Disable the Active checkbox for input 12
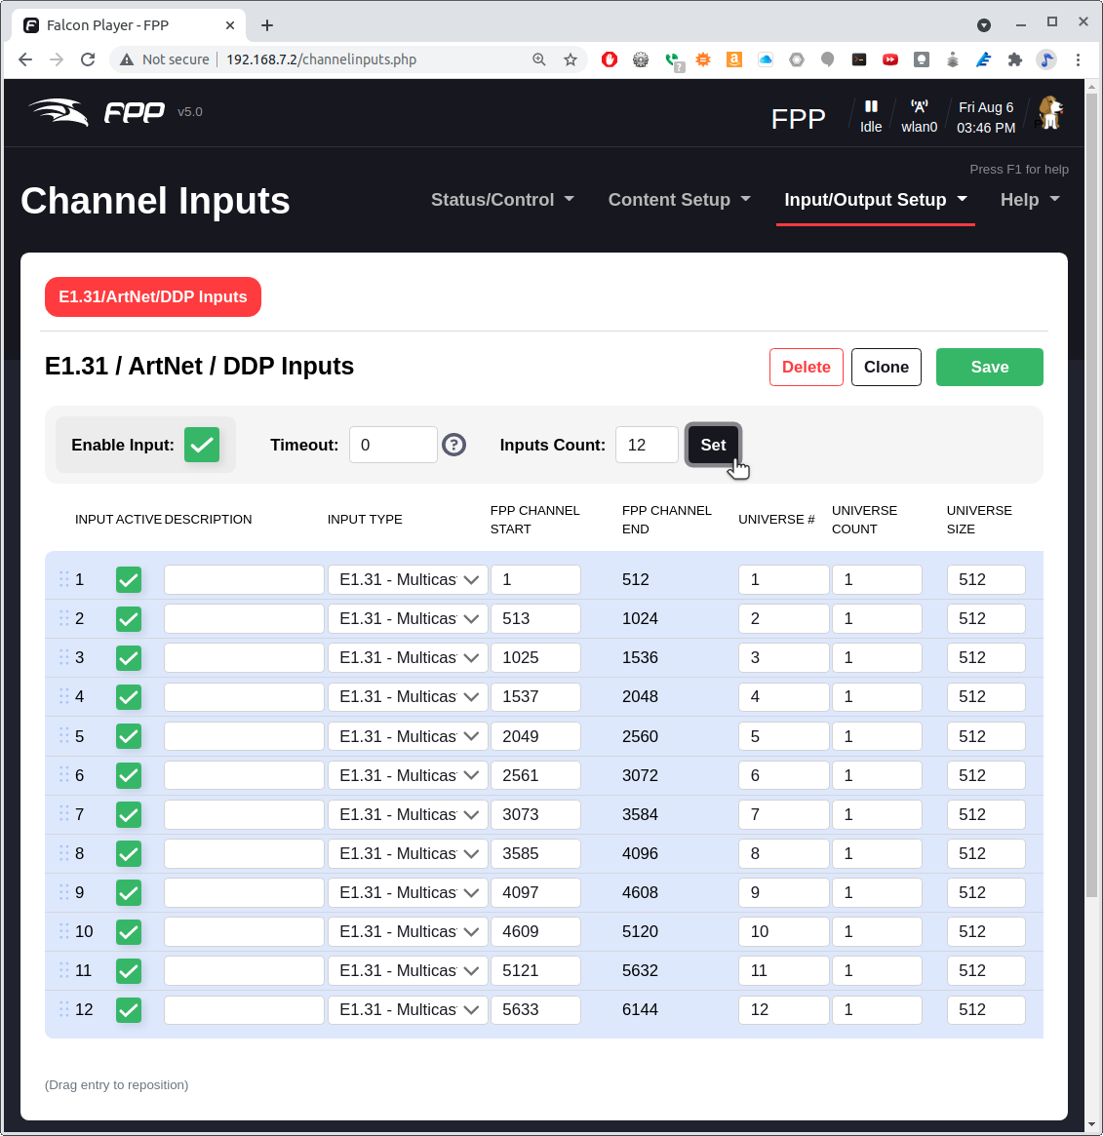Image resolution: width=1103 pixels, height=1136 pixels. click(x=129, y=1010)
